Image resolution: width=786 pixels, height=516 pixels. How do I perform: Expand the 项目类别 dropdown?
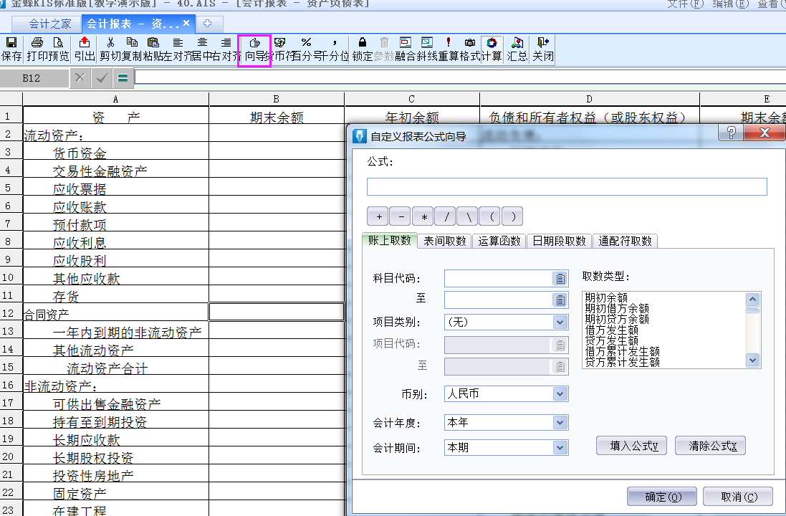point(560,322)
